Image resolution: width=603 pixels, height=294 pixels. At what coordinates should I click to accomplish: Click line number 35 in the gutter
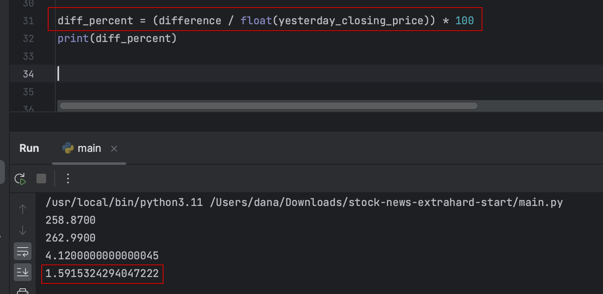(28, 92)
